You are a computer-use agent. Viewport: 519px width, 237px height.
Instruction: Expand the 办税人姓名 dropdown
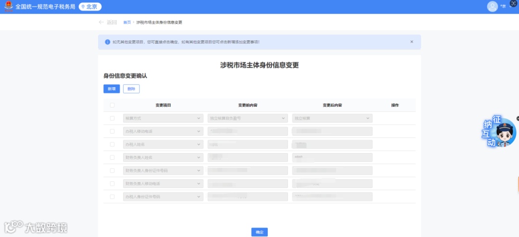[163, 144]
